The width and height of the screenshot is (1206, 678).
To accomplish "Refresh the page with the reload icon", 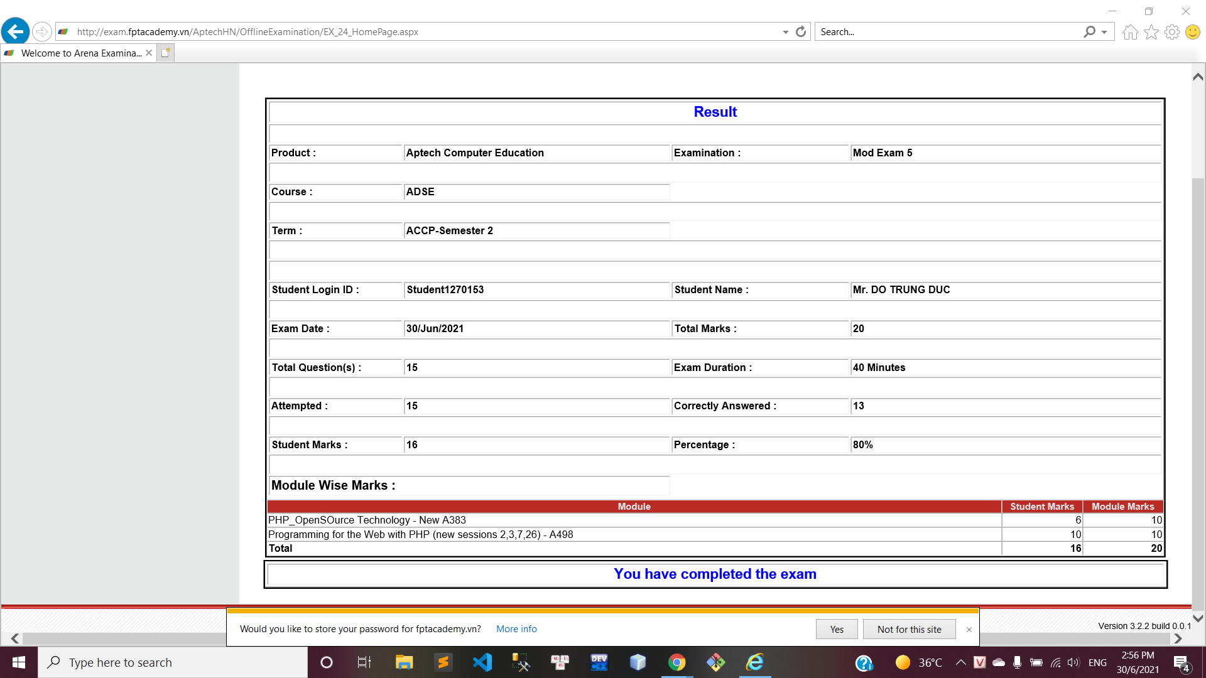I will [801, 31].
